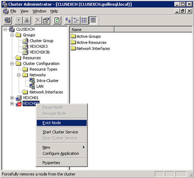The image size is (194, 178).
Task: Expand the VEXCH01 node
Action: (x=12, y=98)
